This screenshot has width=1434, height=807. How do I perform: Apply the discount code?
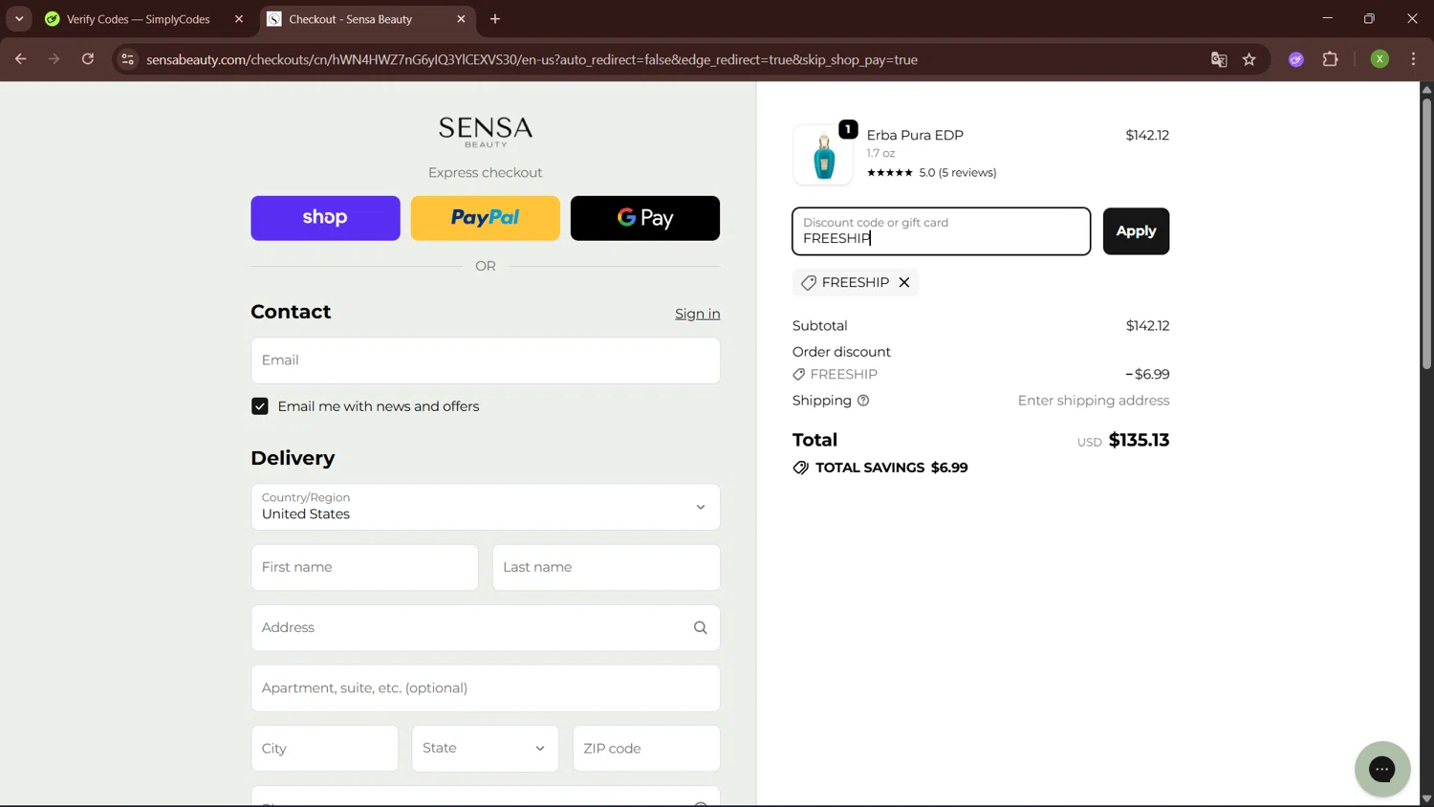tap(1136, 231)
